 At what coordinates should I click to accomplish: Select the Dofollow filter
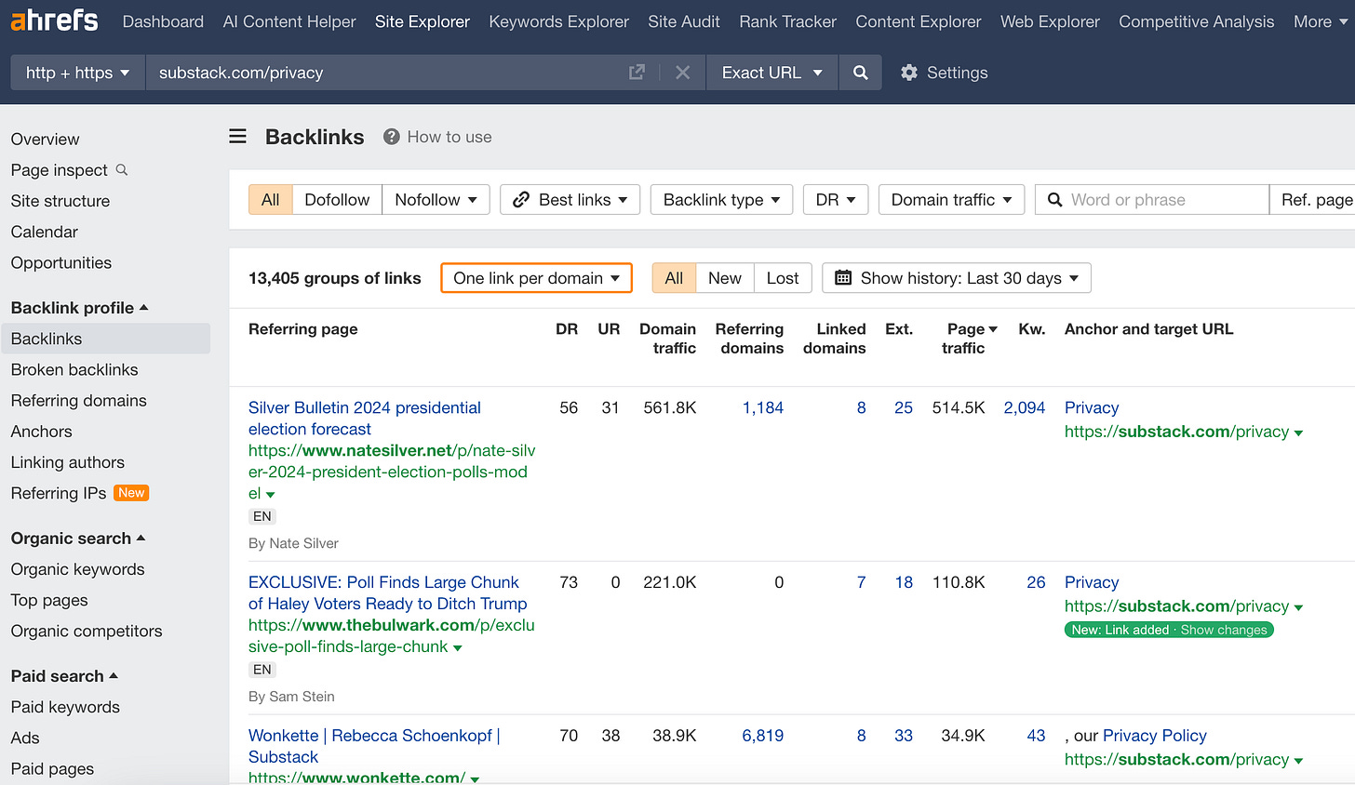pos(337,200)
